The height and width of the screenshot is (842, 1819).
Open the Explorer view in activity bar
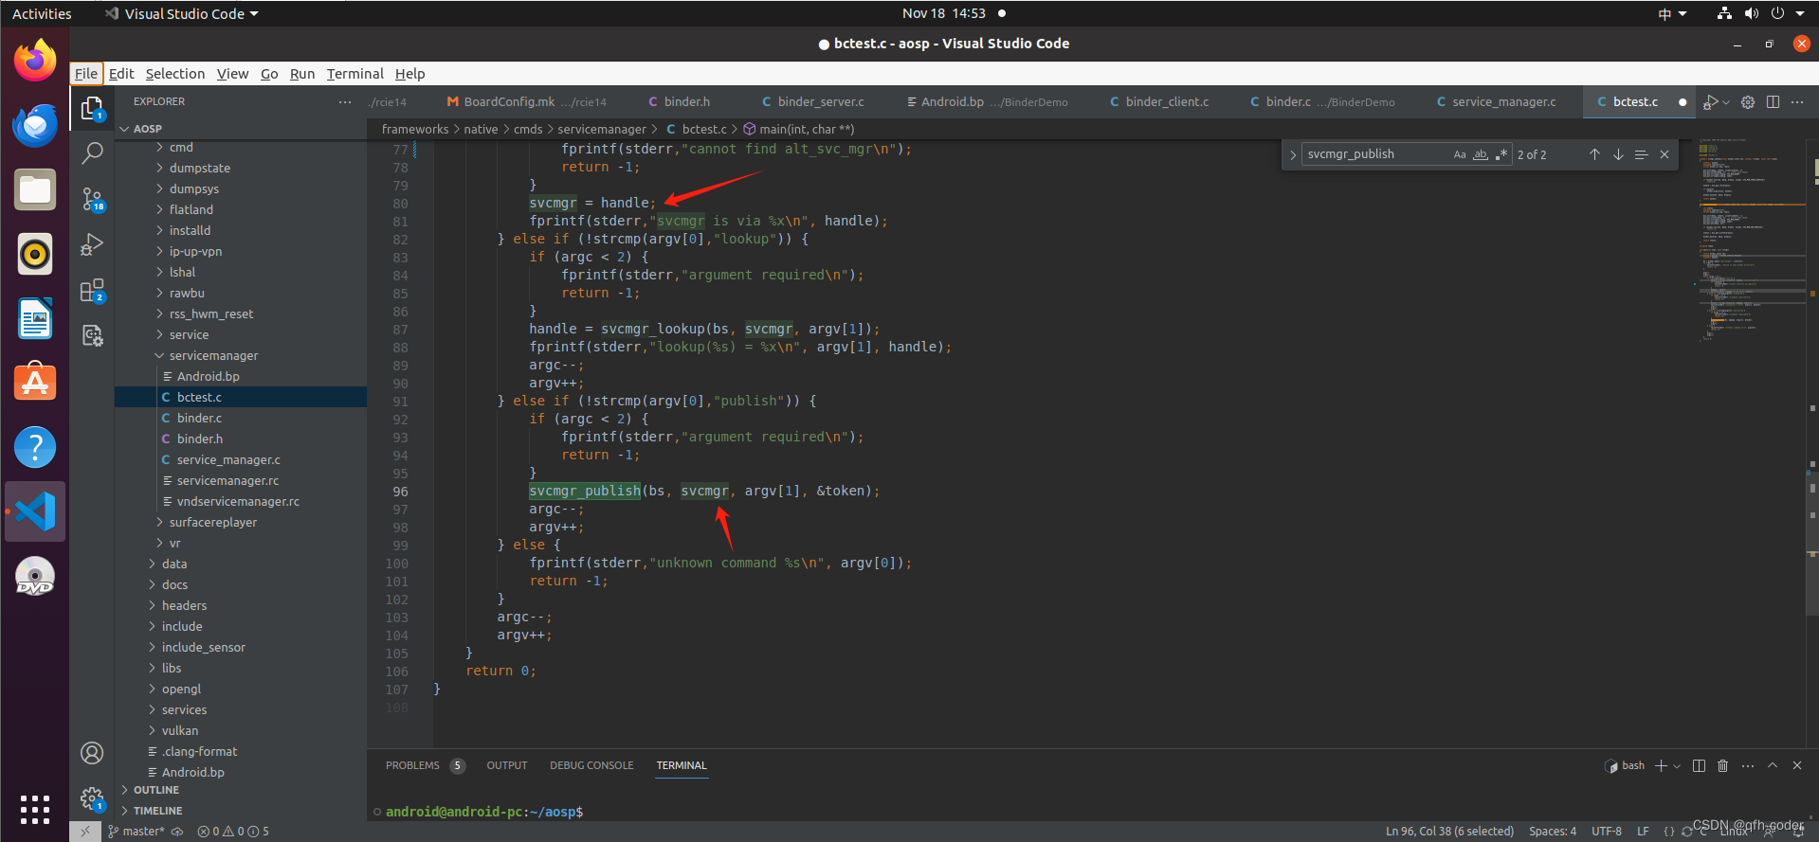point(92,109)
